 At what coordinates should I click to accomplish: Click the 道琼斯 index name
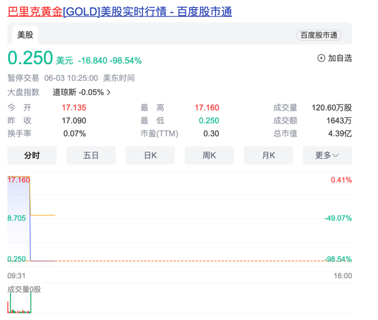point(64,92)
